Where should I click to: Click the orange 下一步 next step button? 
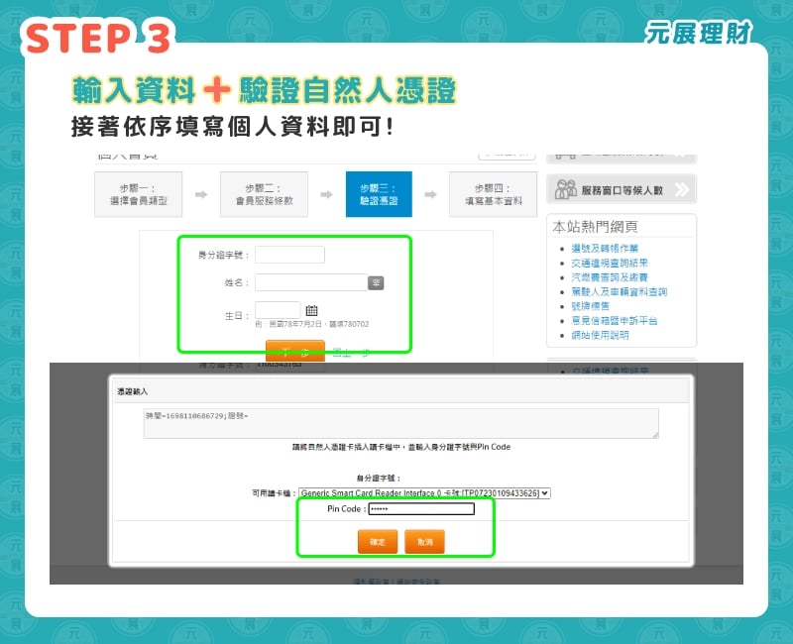click(295, 351)
